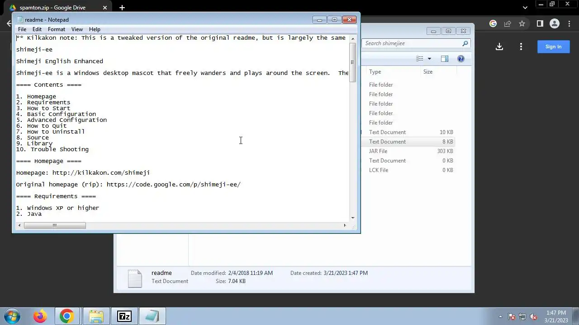
Task: Click the Date created value in details pane
Action: 346,273
